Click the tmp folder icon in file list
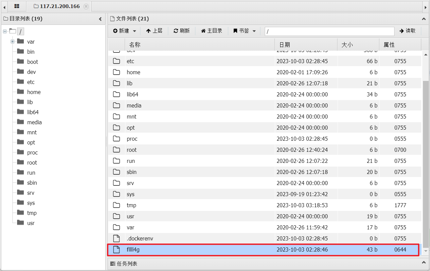This screenshot has height=271, width=430. 116,205
